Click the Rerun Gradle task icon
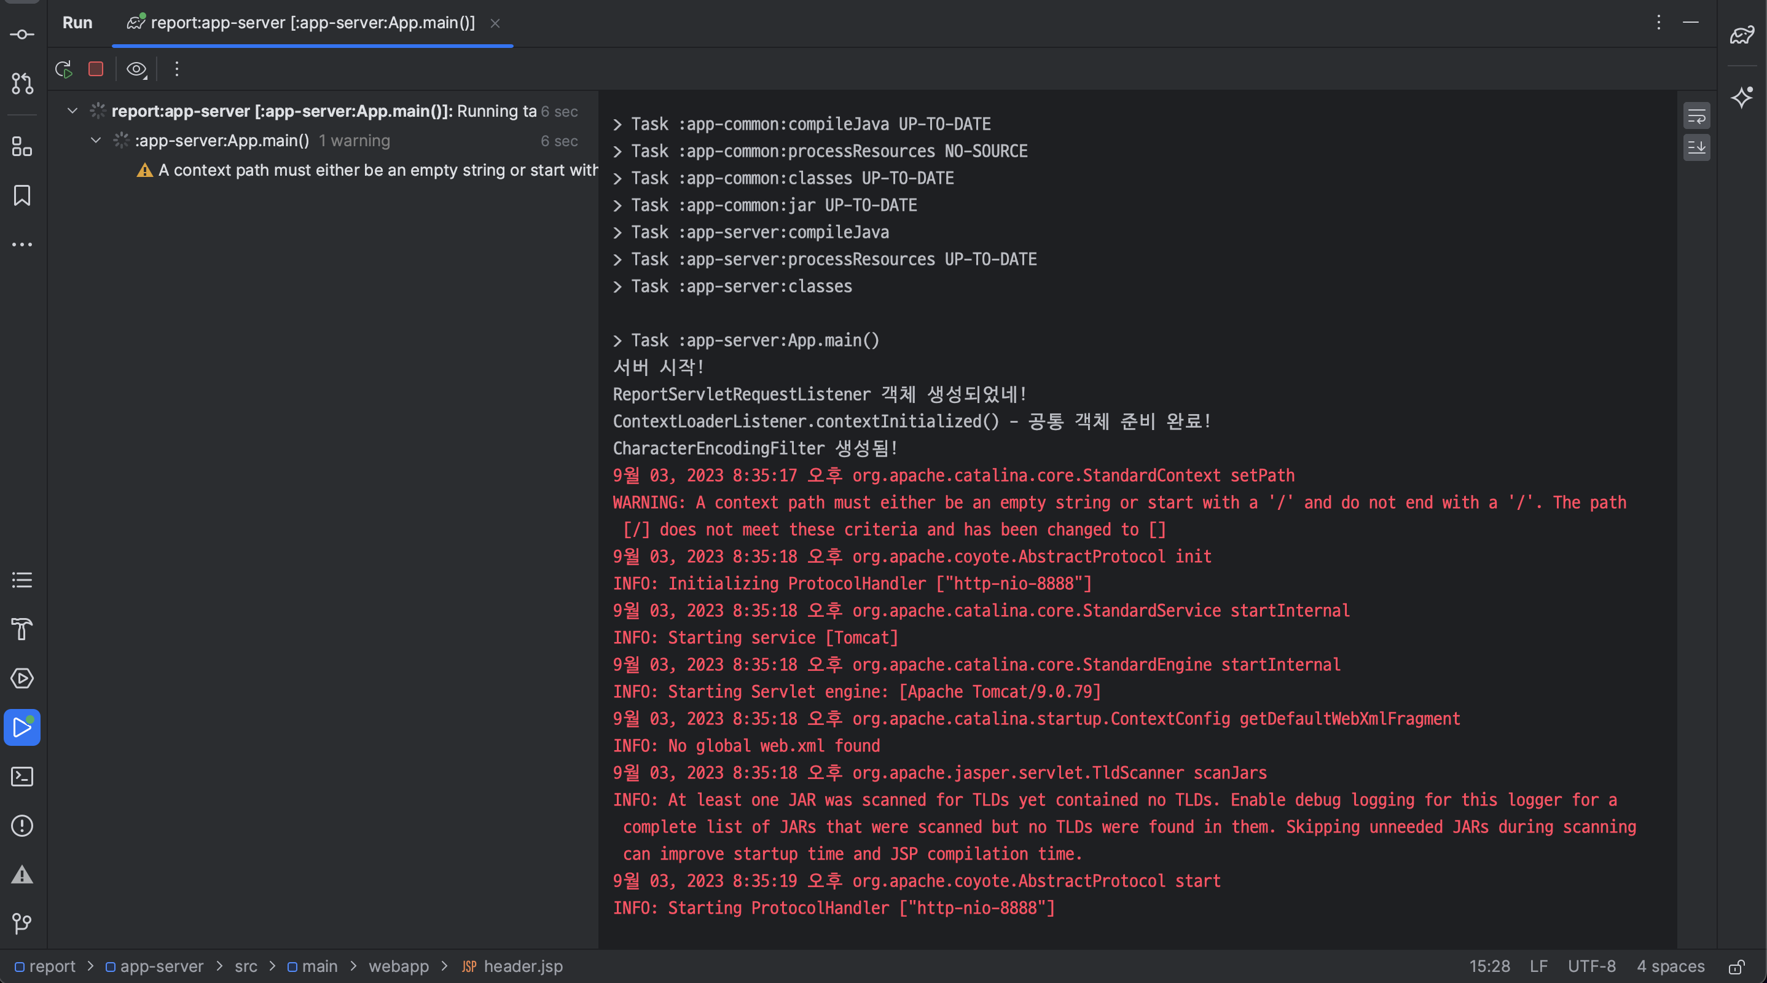 64,69
